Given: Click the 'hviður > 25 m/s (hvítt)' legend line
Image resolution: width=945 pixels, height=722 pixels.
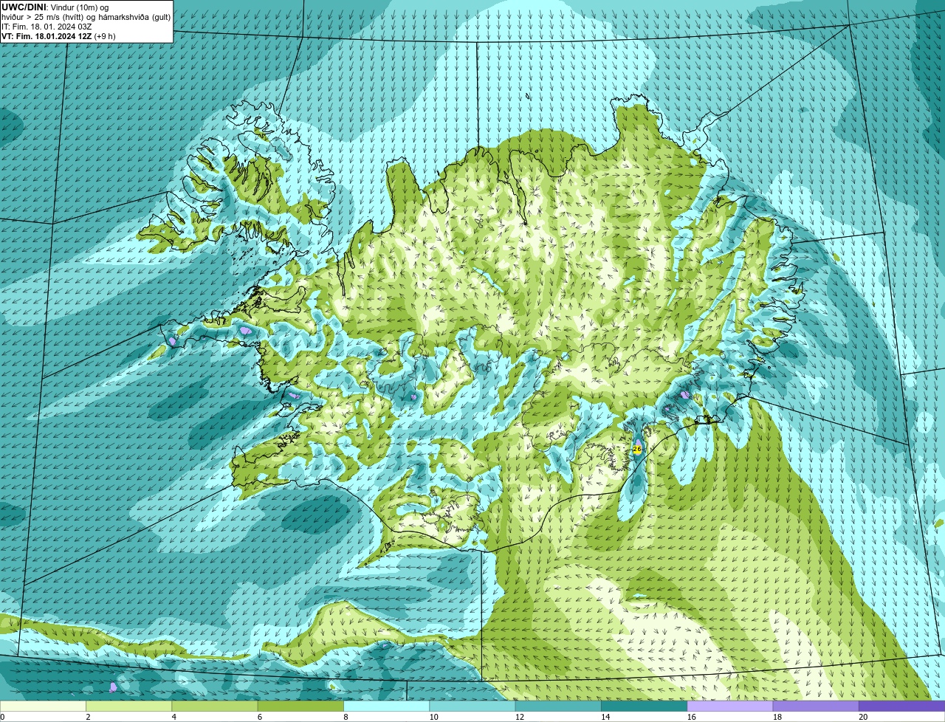Looking at the screenshot, I should click(x=86, y=17).
